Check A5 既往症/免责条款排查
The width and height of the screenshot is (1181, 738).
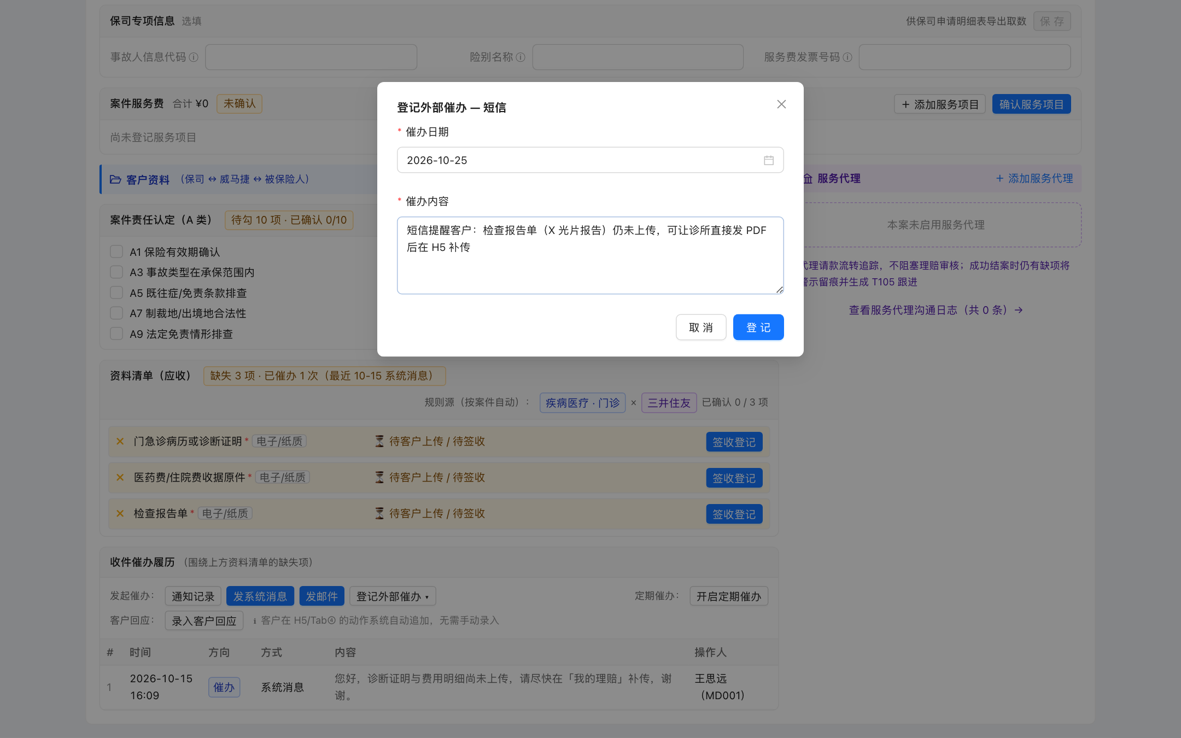tap(116, 292)
